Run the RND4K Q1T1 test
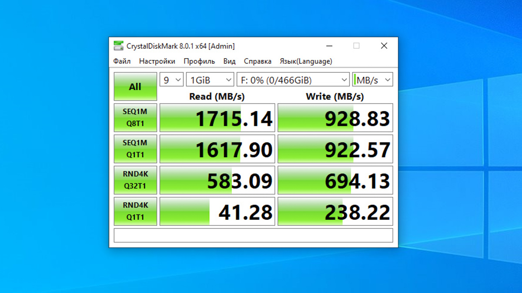This screenshot has width=522, height=293. [x=135, y=211]
